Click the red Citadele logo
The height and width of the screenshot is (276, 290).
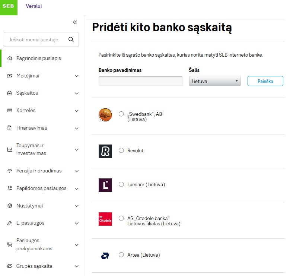[x=105, y=219]
